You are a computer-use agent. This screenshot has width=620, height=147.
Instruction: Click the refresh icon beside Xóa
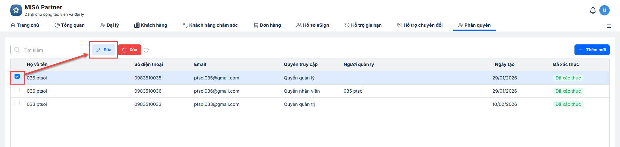[146, 50]
